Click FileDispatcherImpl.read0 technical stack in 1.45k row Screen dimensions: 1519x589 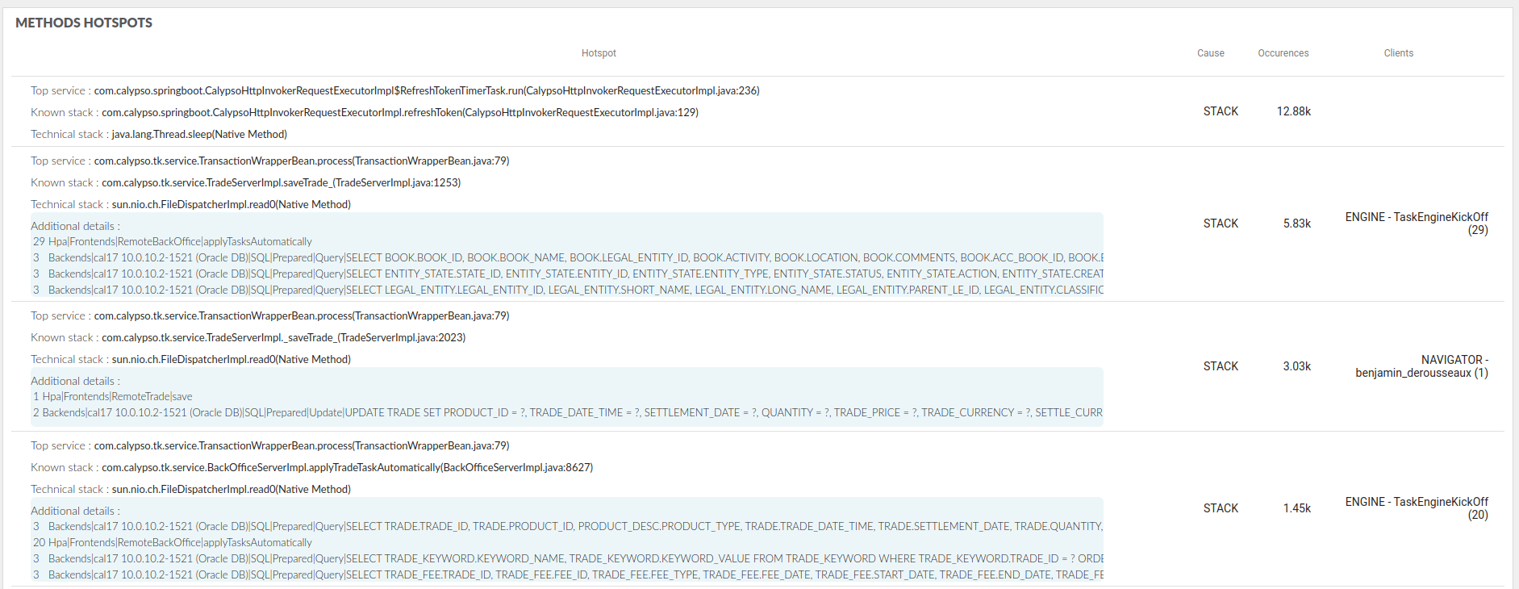pyautogui.click(x=190, y=489)
